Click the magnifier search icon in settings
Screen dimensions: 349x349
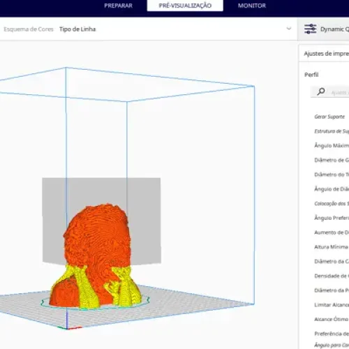(x=321, y=91)
